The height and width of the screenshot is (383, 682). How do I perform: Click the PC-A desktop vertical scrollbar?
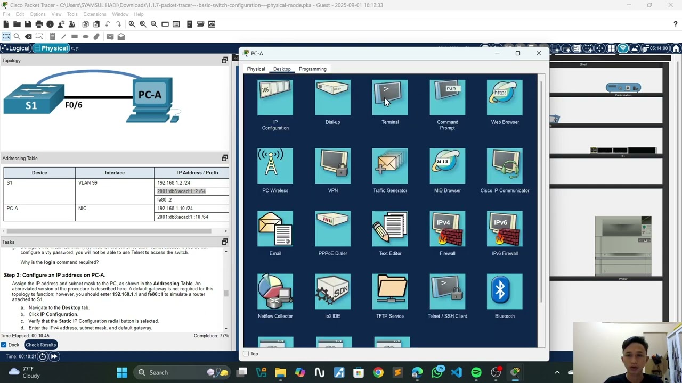click(x=541, y=191)
